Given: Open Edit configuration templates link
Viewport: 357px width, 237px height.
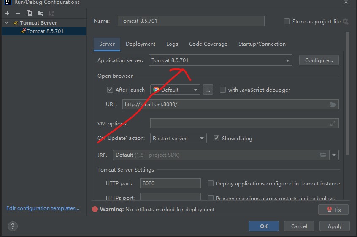Looking at the screenshot, I should 43,208.
